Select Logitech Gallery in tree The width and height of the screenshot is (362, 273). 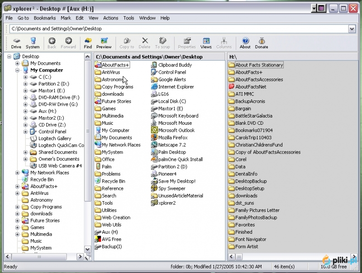pos(54,139)
